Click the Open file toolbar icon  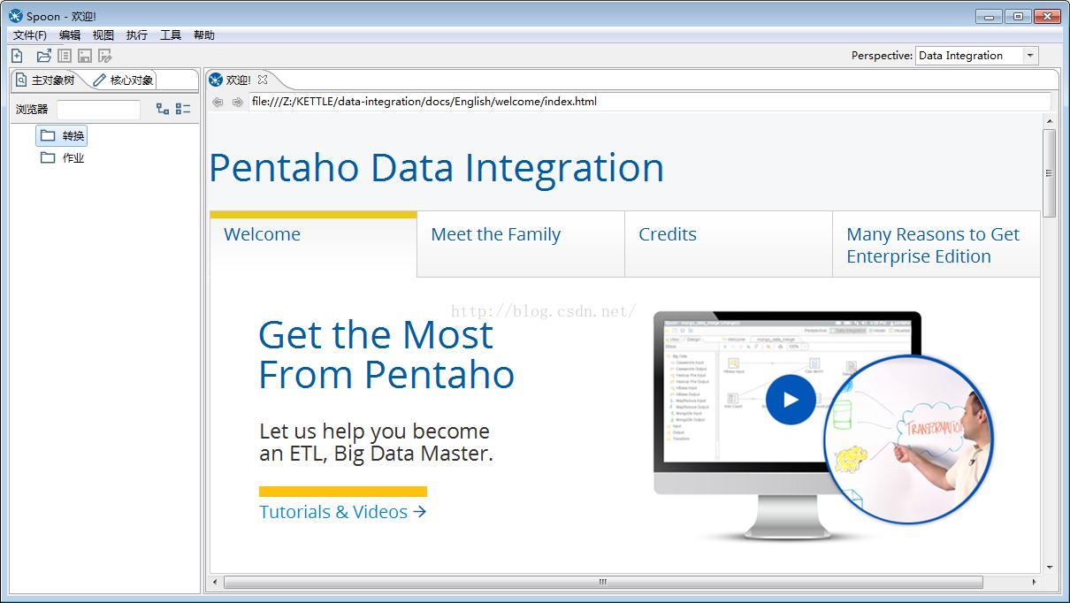(44, 56)
